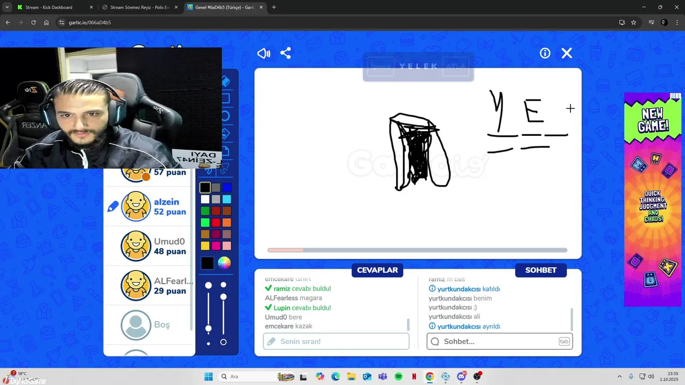The image size is (685, 385).
Task: Open Chrome three-dot menu
Action: [x=678, y=22]
